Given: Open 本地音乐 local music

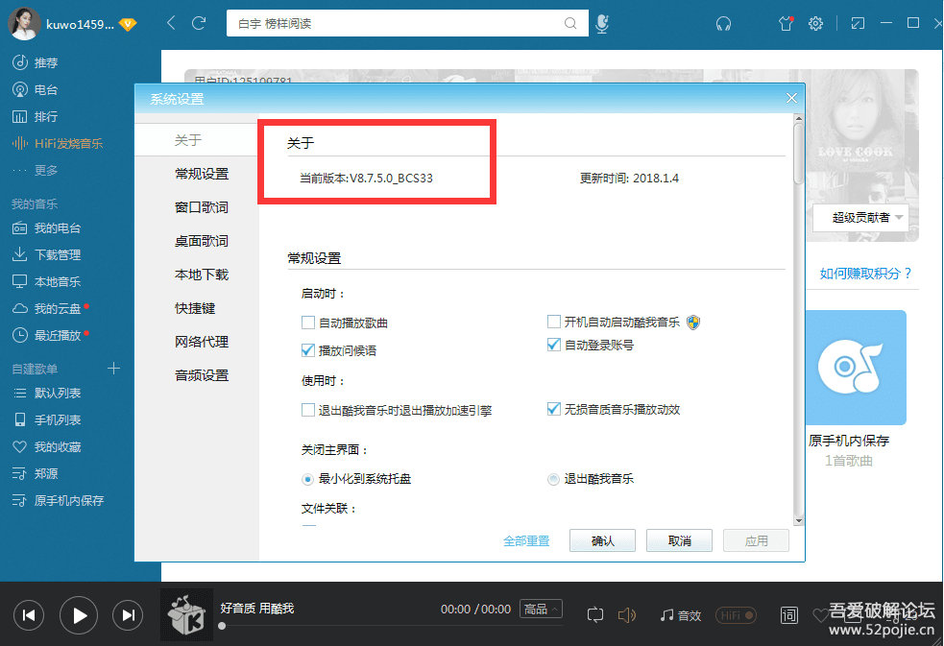Looking at the screenshot, I should pyautogui.click(x=47, y=281).
